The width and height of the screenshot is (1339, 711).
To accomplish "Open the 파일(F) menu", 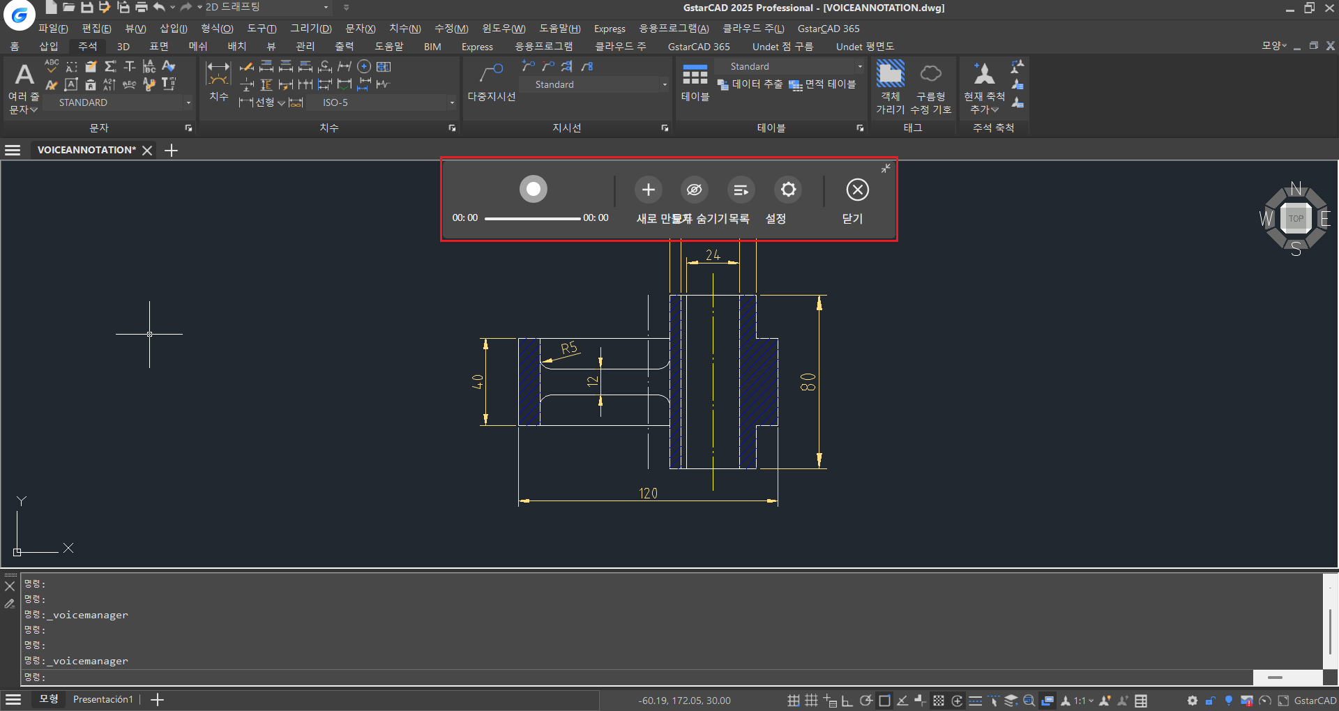I will click(53, 29).
